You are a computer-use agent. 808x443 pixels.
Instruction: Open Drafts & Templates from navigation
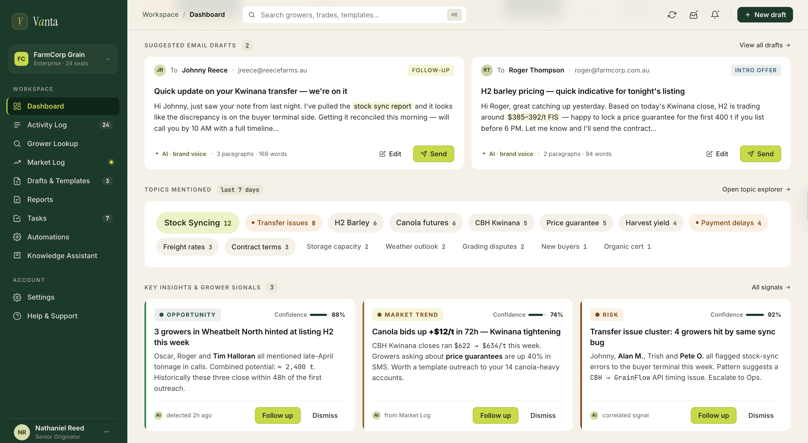[x=58, y=181]
